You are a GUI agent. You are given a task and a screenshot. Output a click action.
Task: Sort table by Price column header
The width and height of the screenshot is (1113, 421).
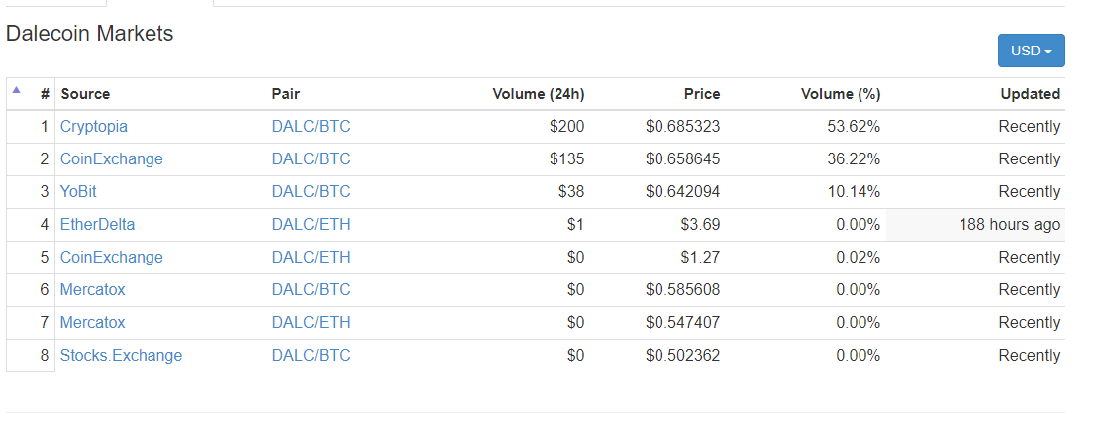[702, 94]
